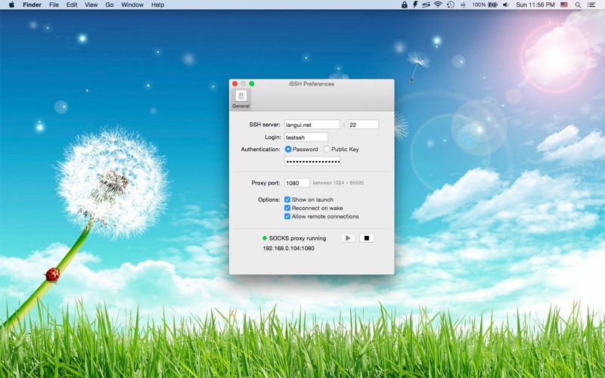Open the Window menu
This screenshot has height=378, width=605.
click(x=132, y=5)
